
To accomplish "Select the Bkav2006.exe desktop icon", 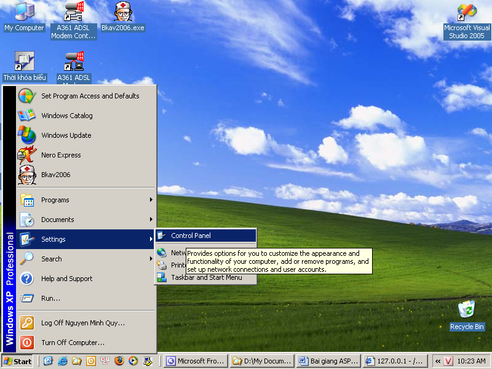I will [x=122, y=17].
